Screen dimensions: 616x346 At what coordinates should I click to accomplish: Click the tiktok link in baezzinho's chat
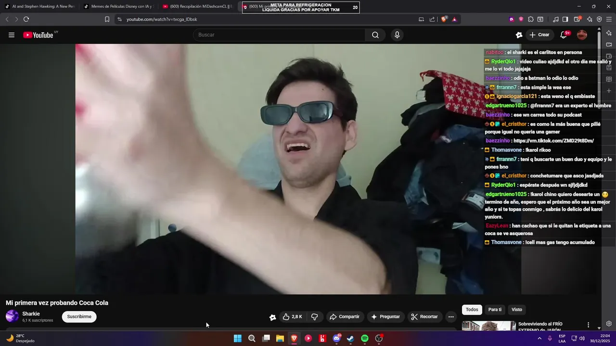click(553, 141)
